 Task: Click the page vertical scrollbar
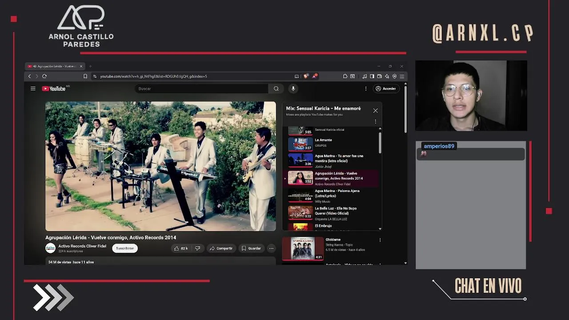405,109
